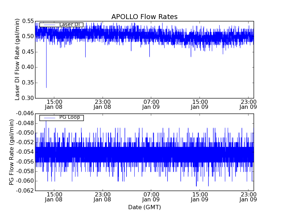The height and width of the screenshot is (212, 282).
Task: Click 23:00 Jan 08 tick under top plot
Action: tap(103, 104)
